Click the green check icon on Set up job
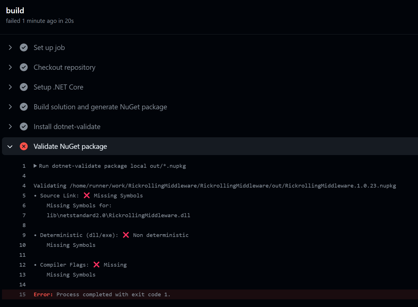Viewport: 418px width, 307px height. (x=24, y=47)
